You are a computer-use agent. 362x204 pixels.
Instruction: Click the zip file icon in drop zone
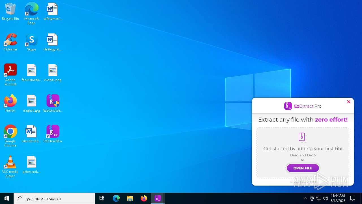coord(302,137)
